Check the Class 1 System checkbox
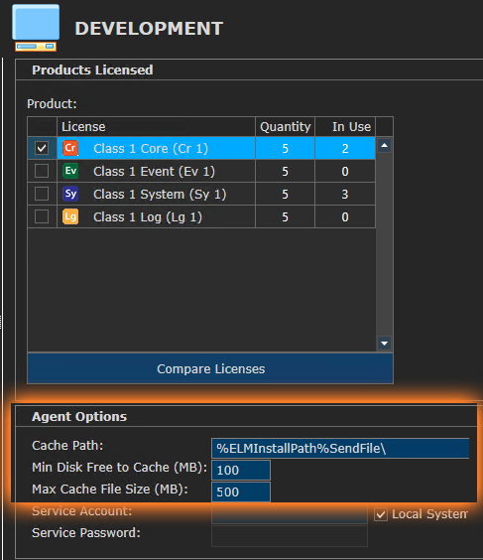This screenshot has height=560, width=483. coord(42,194)
